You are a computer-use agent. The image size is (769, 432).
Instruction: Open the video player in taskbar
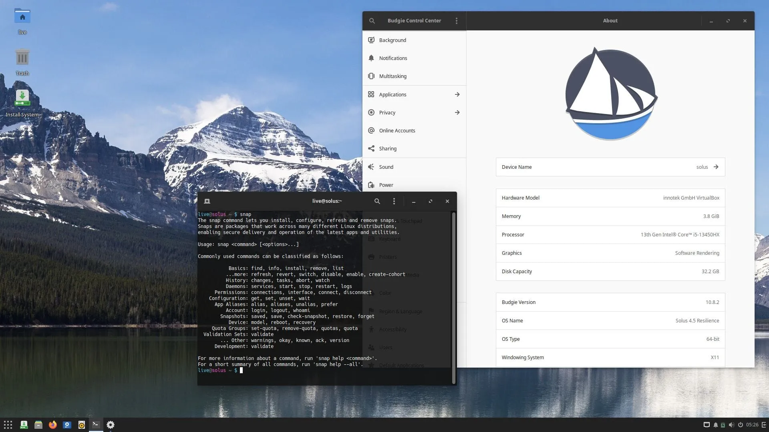[67, 425]
